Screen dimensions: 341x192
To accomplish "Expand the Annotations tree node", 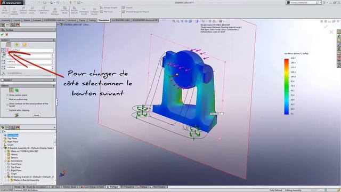I will click(6, 161).
